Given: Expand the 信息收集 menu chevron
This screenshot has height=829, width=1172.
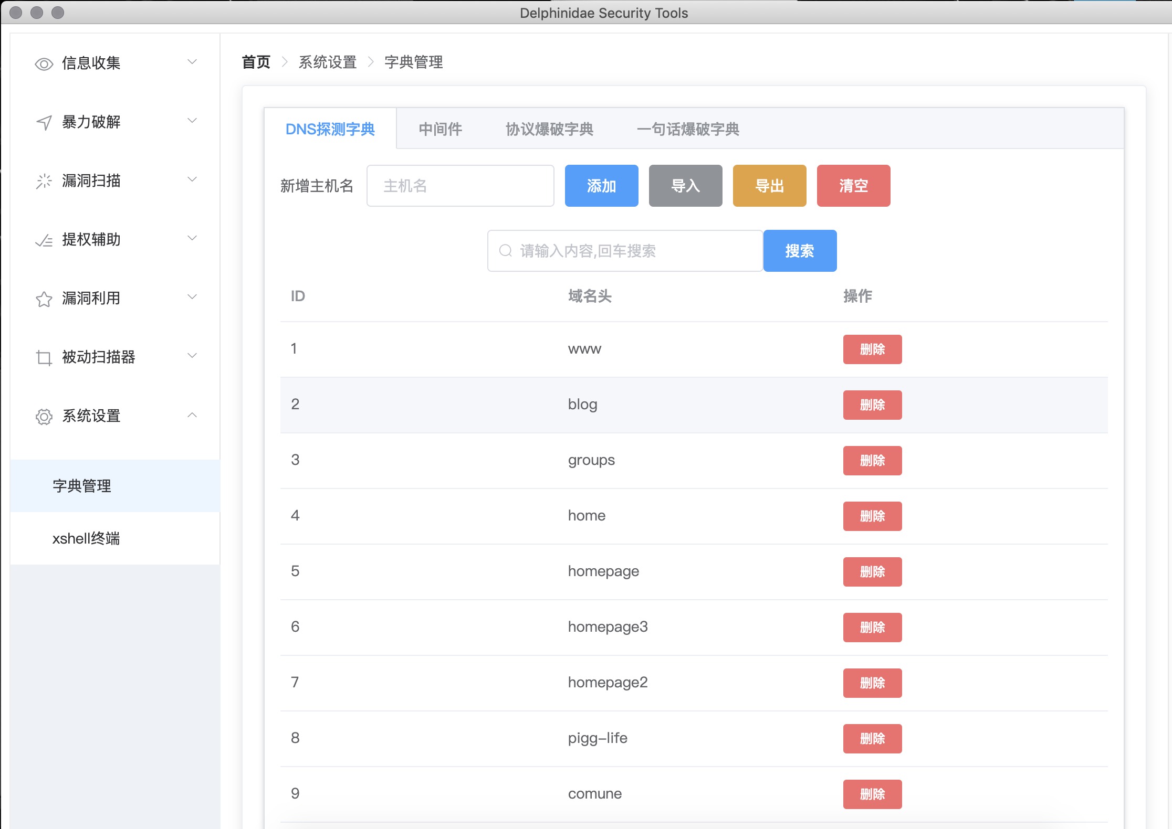Looking at the screenshot, I should [x=192, y=62].
